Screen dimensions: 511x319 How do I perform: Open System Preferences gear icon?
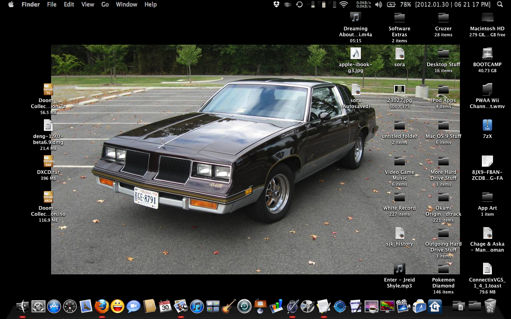pos(38,306)
